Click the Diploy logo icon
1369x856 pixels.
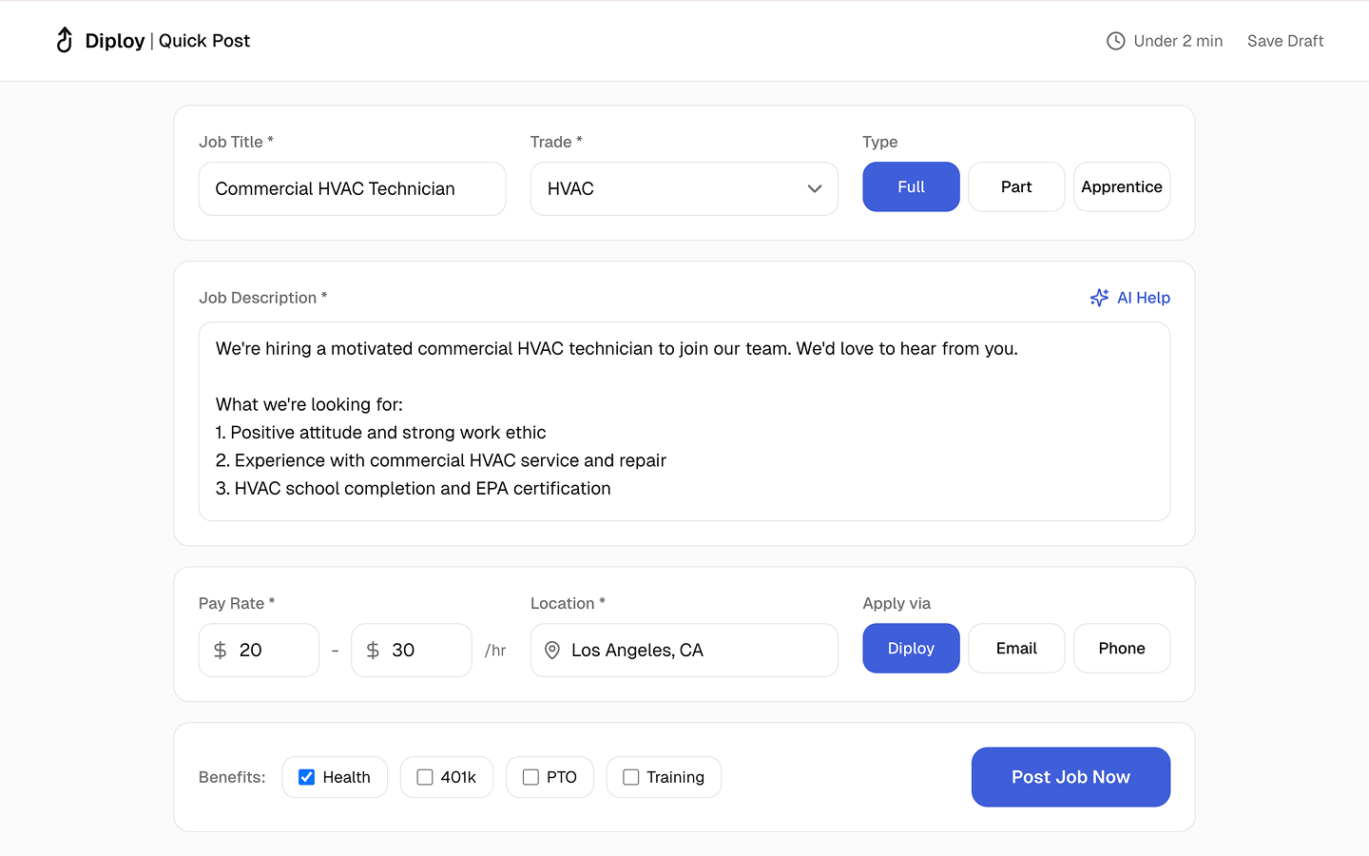(x=65, y=40)
